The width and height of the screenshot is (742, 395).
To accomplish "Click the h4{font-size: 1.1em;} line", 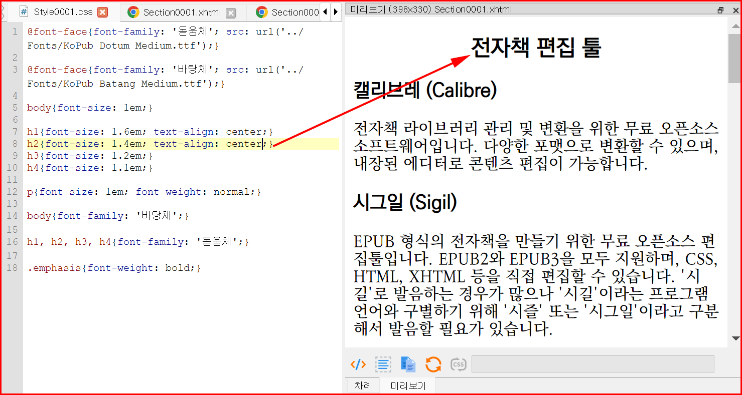I will tap(90, 168).
